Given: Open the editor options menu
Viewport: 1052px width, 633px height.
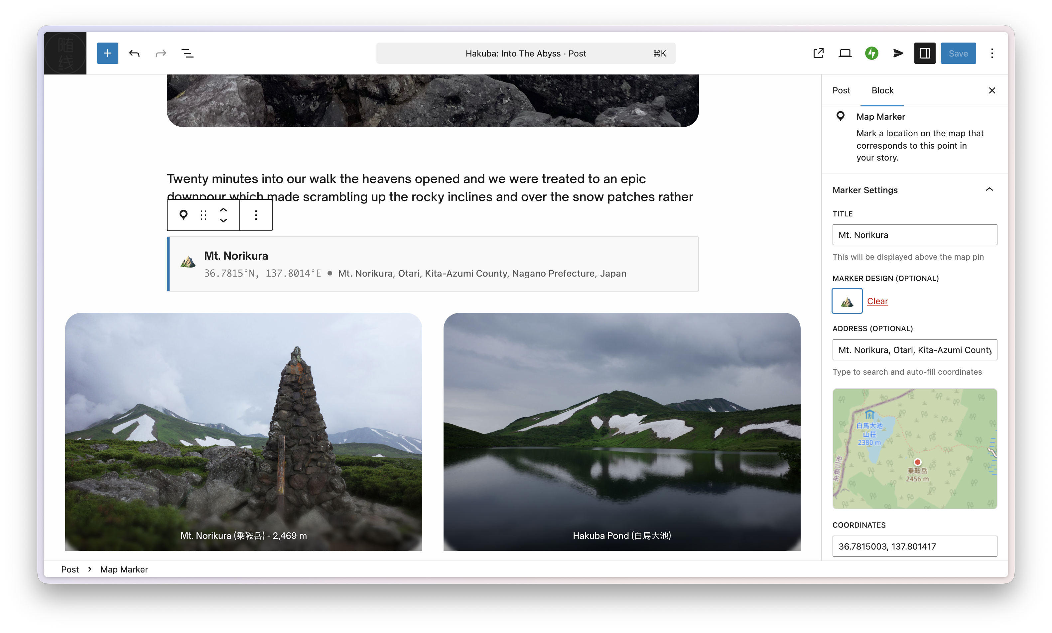Looking at the screenshot, I should pyautogui.click(x=992, y=53).
